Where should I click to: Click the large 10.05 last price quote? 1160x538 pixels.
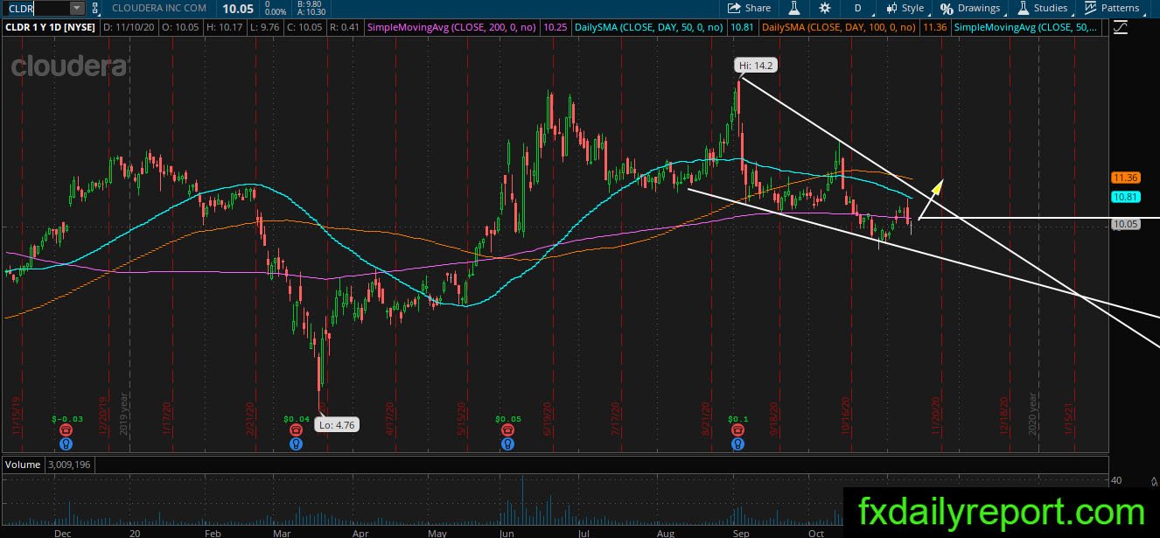coord(238,8)
